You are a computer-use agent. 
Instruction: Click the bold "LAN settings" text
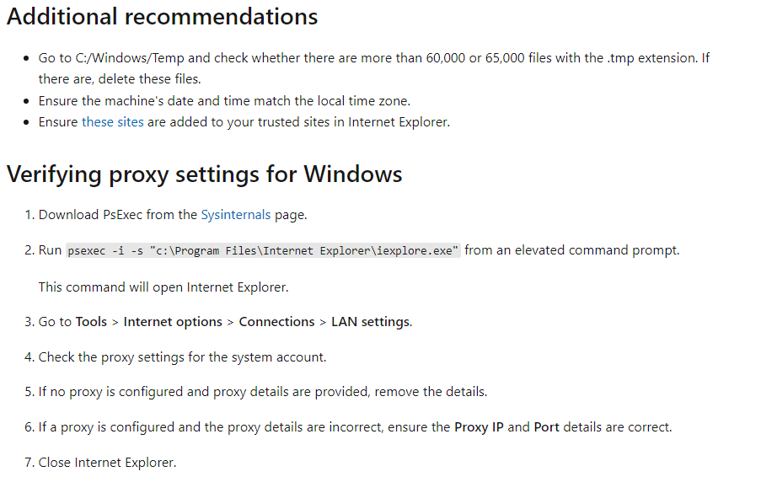[371, 322]
